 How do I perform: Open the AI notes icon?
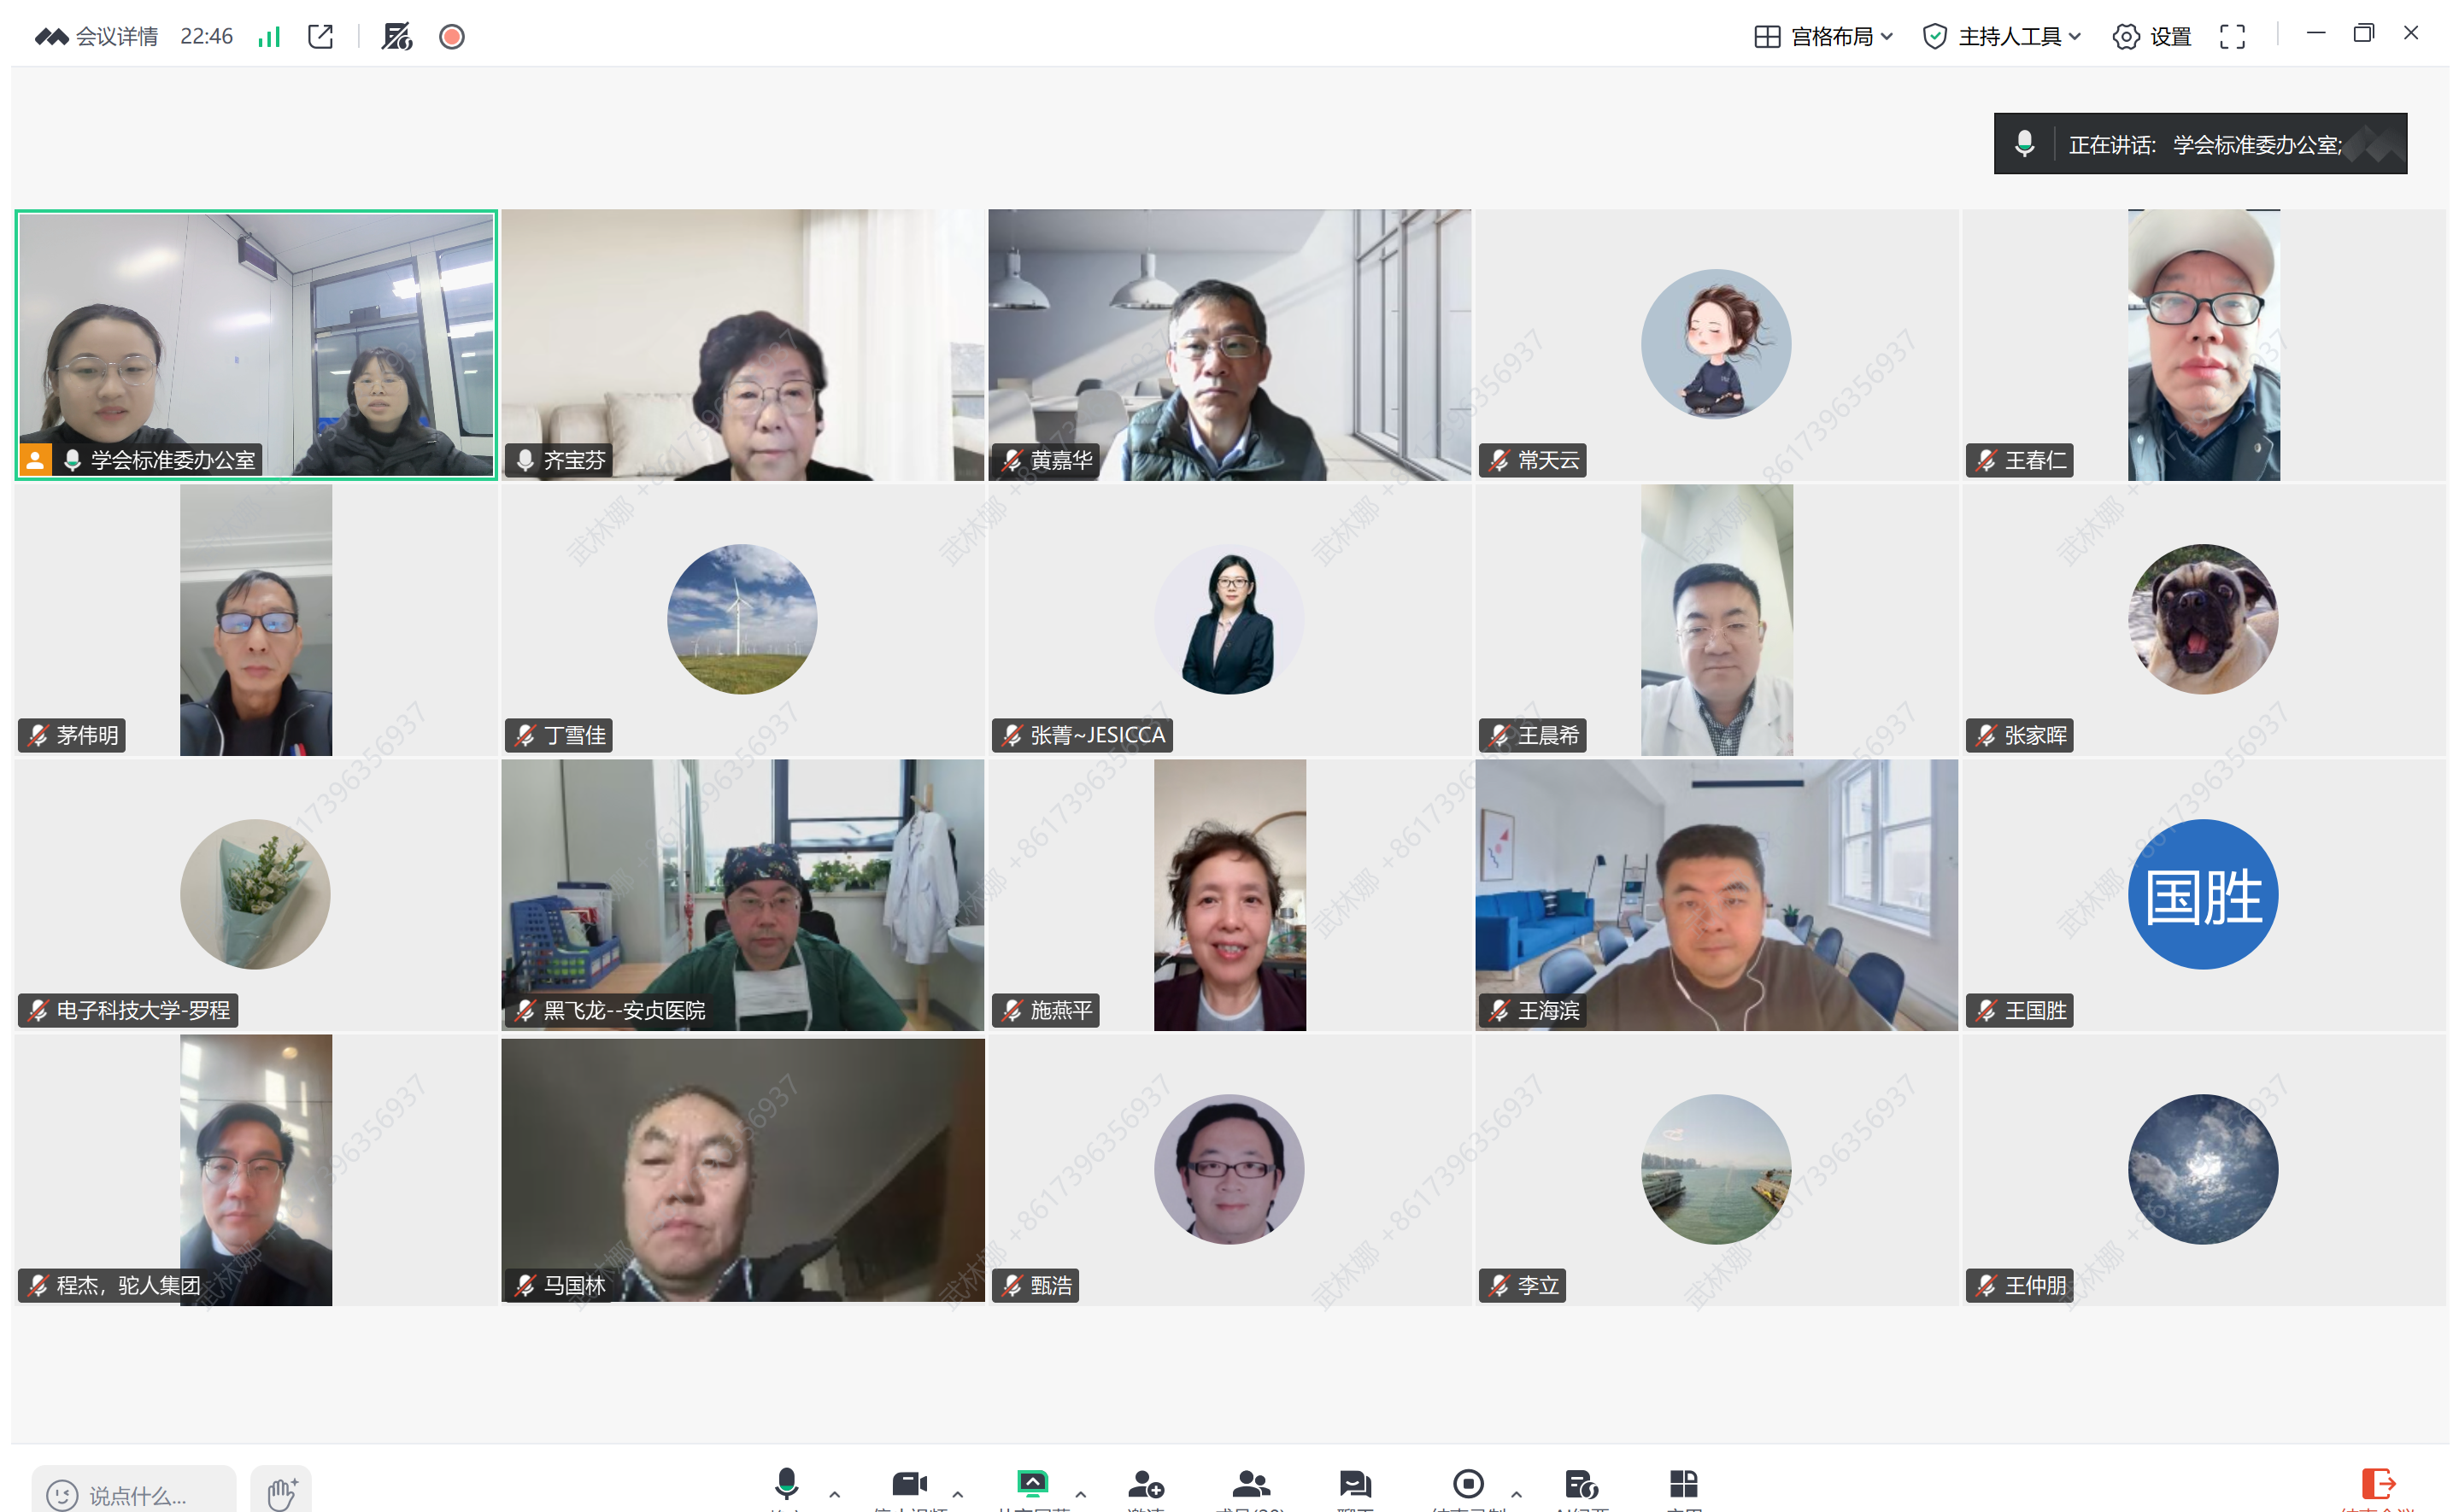[1581, 1483]
